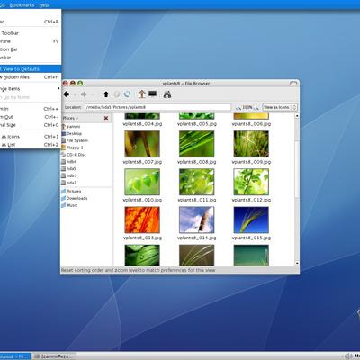Image resolution: width=360 pixels, height=360 pixels.
Task: Select the vplants8_008.jpg thumbnail
Action: click(197, 144)
